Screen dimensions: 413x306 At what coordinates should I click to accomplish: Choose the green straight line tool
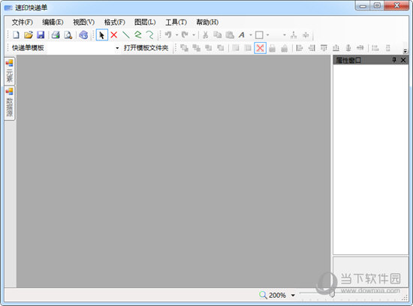126,34
